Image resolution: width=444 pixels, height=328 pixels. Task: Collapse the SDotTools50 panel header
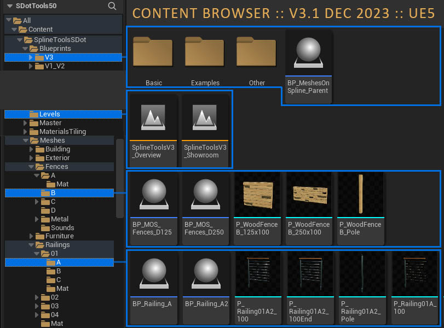click(9, 6)
